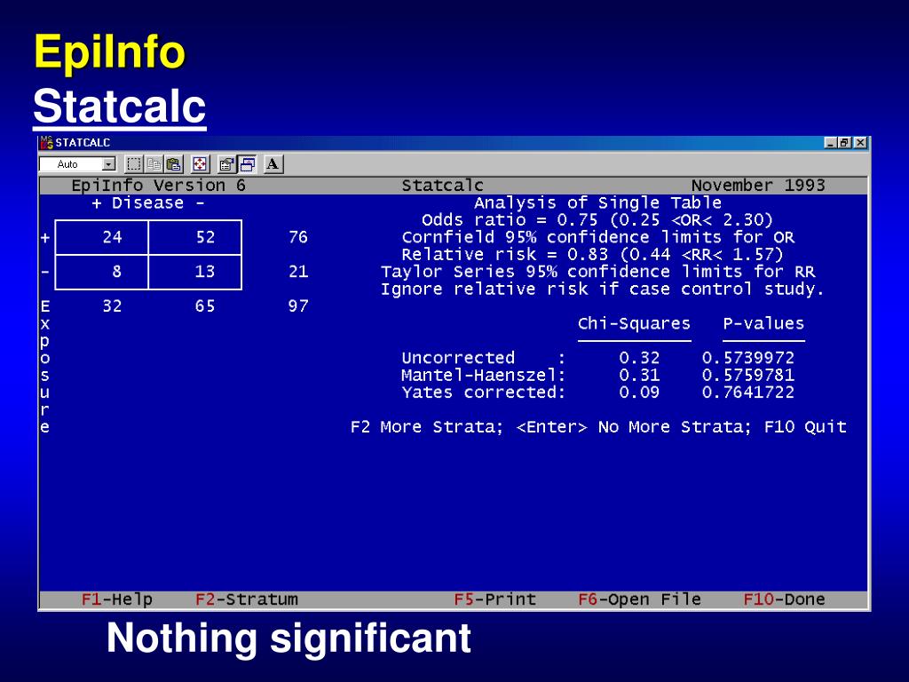The height and width of the screenshot is (682, 909).
Task: Click the p-value 0.5759781
Action: (747, 376)
